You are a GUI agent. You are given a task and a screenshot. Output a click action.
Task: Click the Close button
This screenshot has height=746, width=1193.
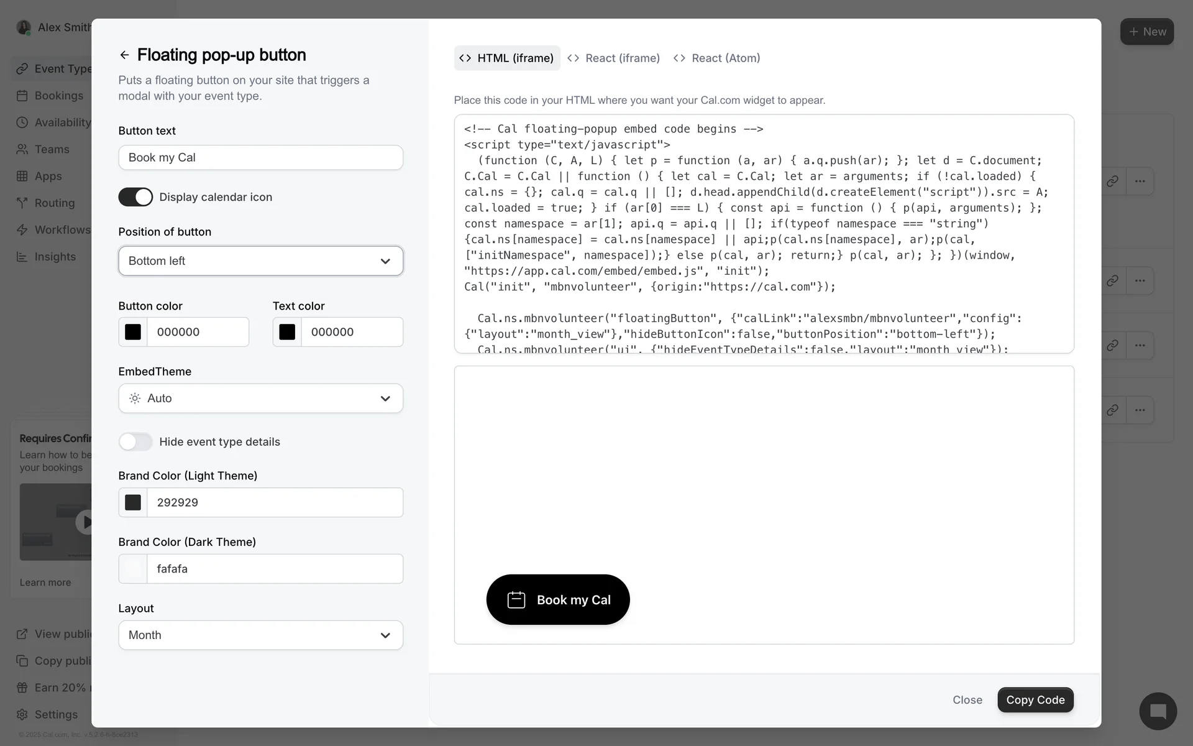click(x=967, y=700)
